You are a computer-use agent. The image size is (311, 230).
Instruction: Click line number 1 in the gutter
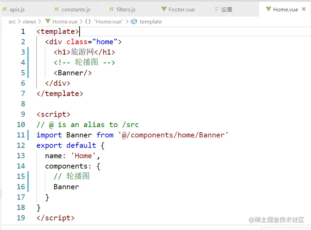(23, 31)
